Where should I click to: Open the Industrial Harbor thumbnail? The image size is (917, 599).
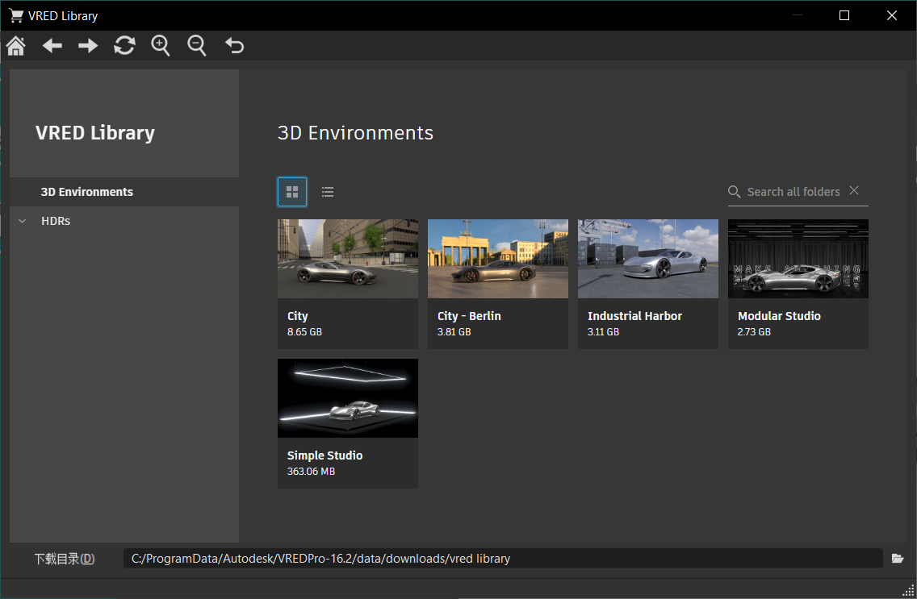coord(648,259)
